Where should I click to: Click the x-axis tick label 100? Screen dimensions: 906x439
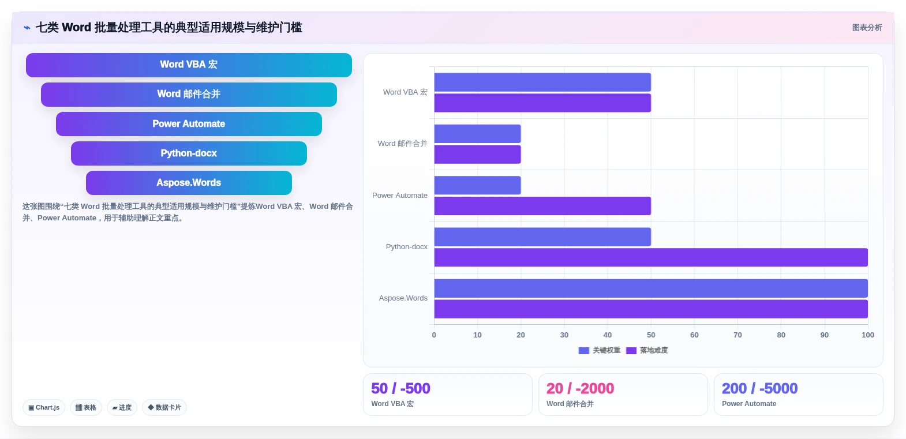868,335
